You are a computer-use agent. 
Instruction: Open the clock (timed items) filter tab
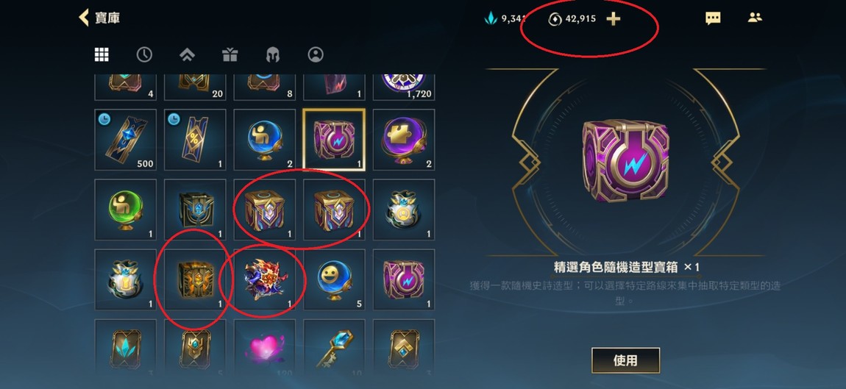[x=144, y=54]
